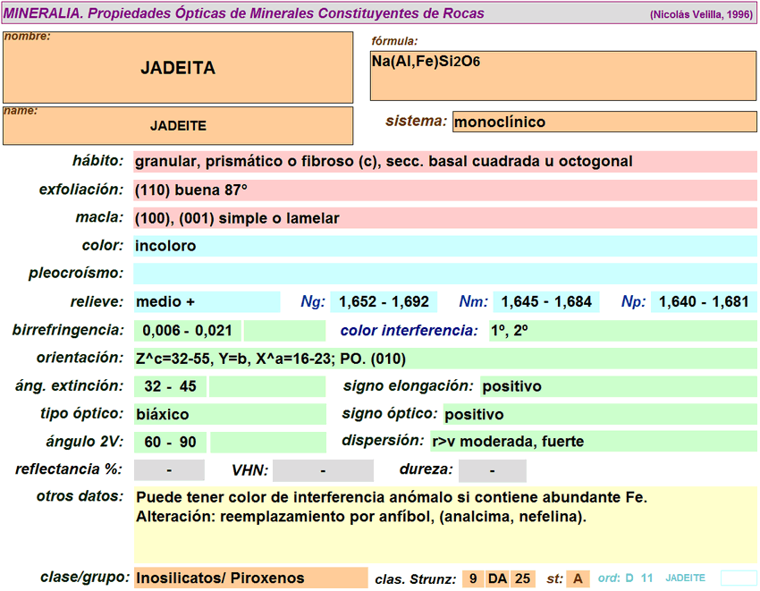Select the otros datos notes area
Screen dimensions: 760x591
(445, 524)
